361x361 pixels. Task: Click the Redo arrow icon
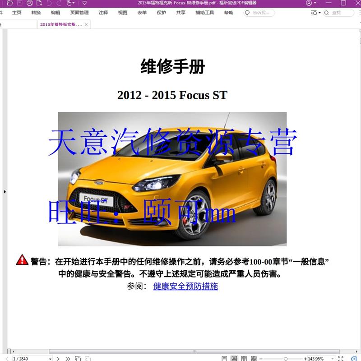coord(59,3)
